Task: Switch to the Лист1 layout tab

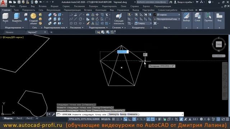Action: click(19, 118)
